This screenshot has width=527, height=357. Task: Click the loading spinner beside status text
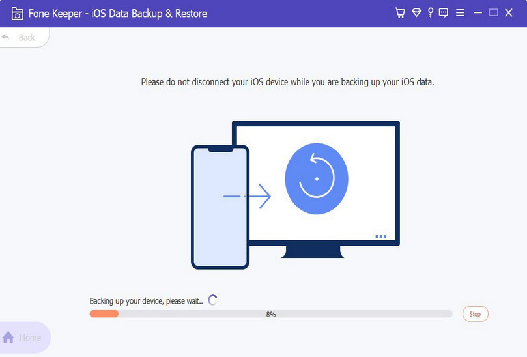pyautogui.click(x=212, y=300)
